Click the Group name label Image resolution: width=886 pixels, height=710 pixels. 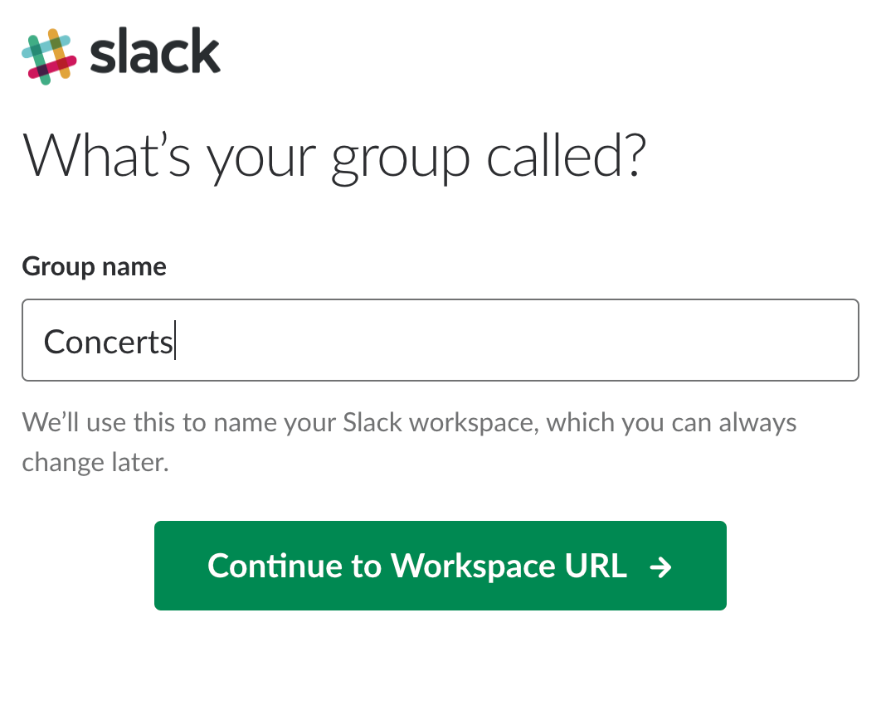click(94, 266)
